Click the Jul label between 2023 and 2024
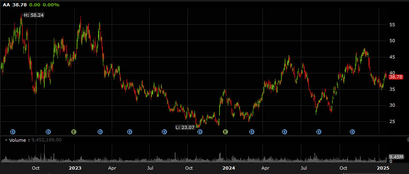The image size is (409, 174). (150, 168)
